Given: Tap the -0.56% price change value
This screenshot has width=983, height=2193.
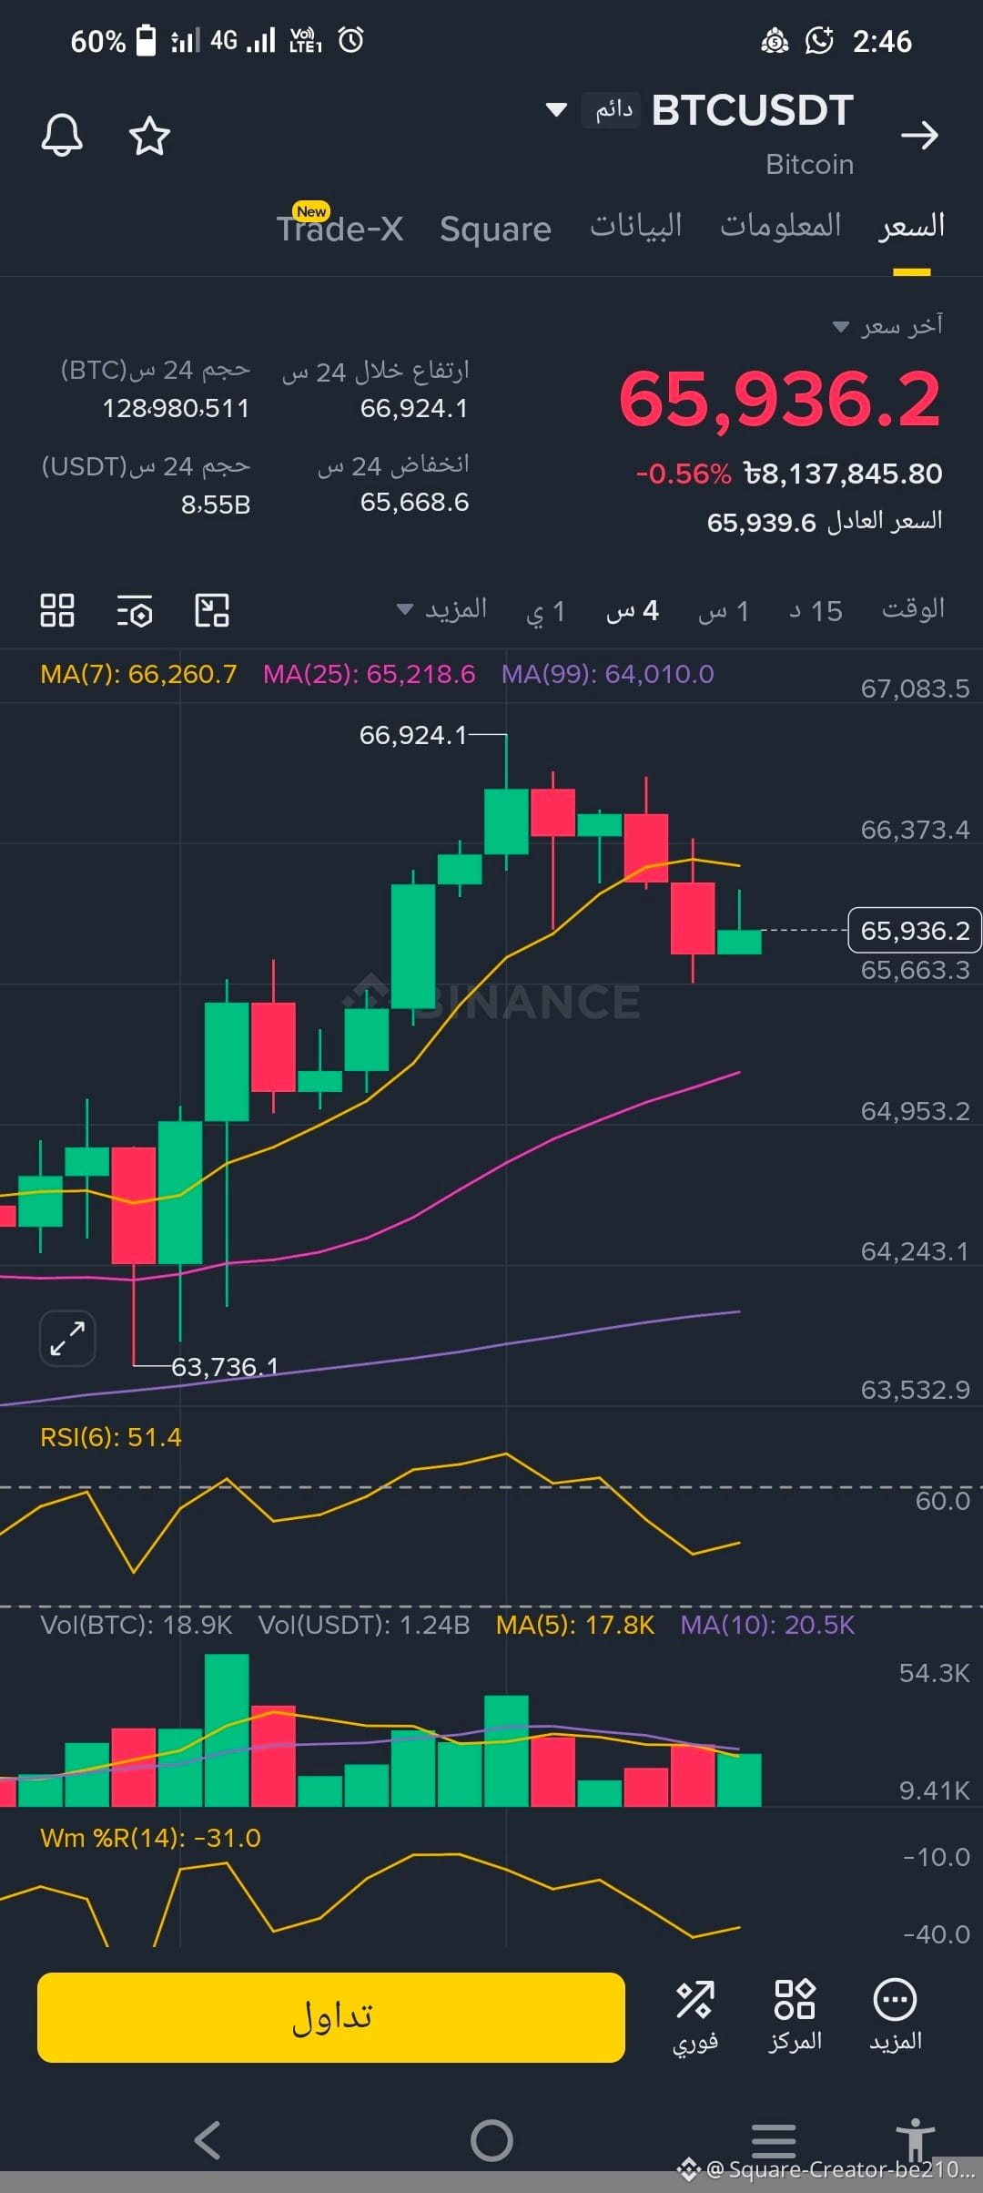Looking at the screenshot, I should (x=683, y=474).
